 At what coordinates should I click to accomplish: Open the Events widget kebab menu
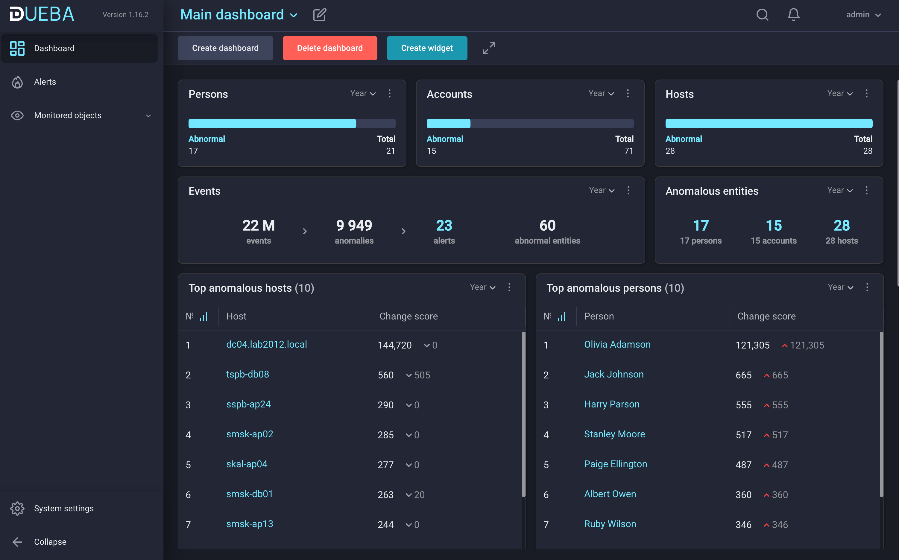click(x=628, y=190)
